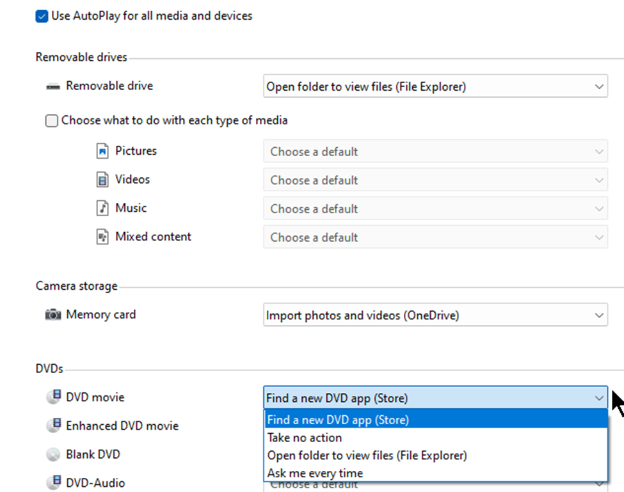Click the Videos media type icon
The height and width of the screenshot is (492, 624).
[102, 180]
